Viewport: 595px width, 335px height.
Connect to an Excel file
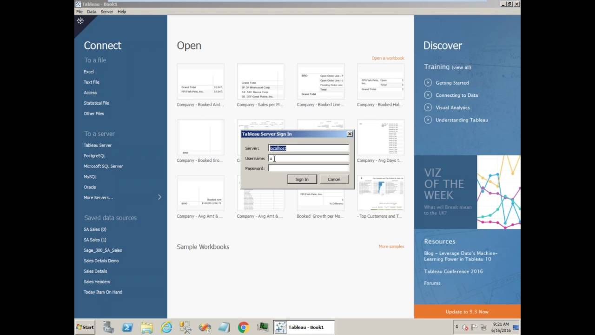pos(89,72)
